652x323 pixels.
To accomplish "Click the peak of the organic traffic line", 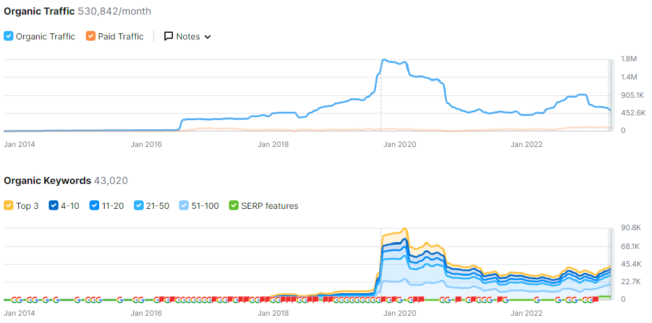I will point(384,59).
